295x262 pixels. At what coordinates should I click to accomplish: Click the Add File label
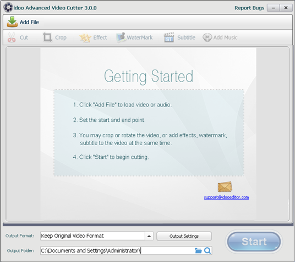pyautogui.click(x=29, y=22)
